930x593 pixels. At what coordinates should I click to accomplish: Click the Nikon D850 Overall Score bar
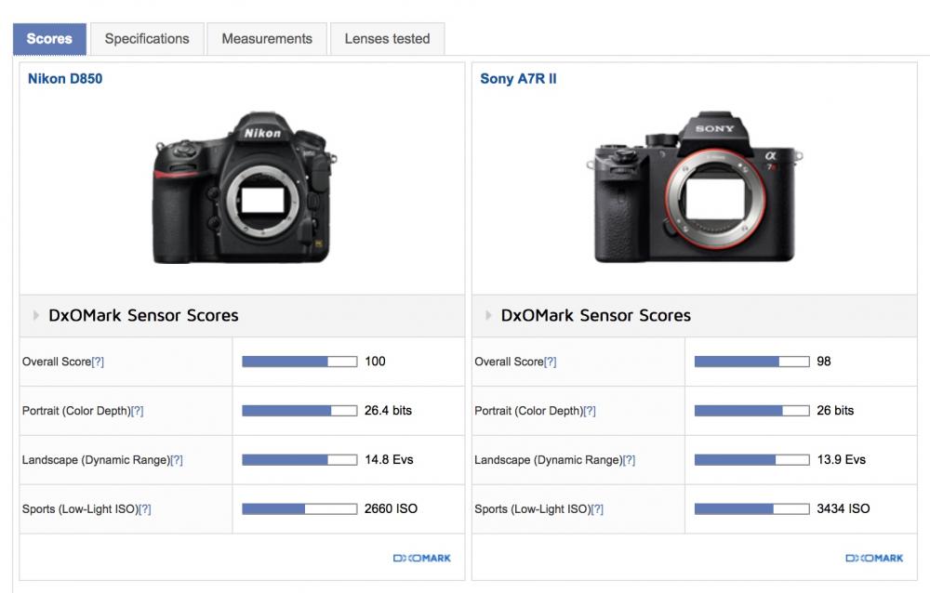[x=299, y=362]
